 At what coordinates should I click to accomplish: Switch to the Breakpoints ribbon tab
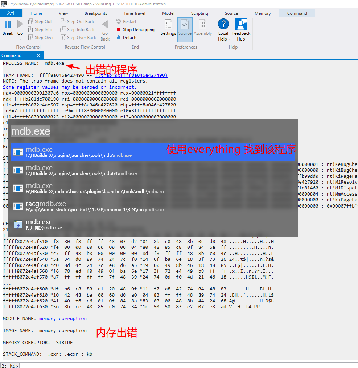[x=96, y=13]
